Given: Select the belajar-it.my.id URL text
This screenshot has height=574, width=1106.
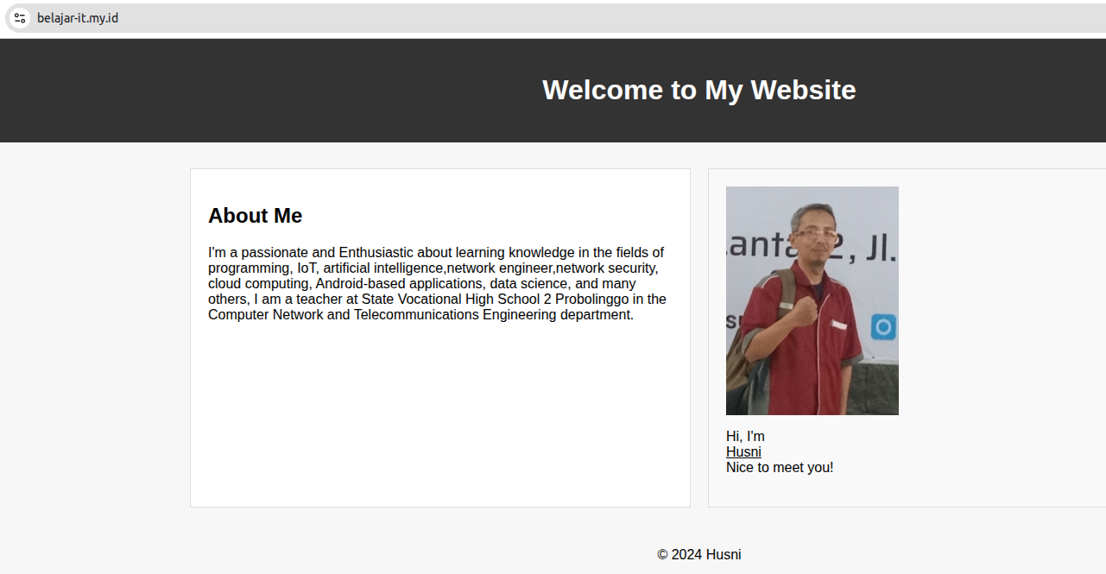Looking at the screenshot, I should pos(78,18).
